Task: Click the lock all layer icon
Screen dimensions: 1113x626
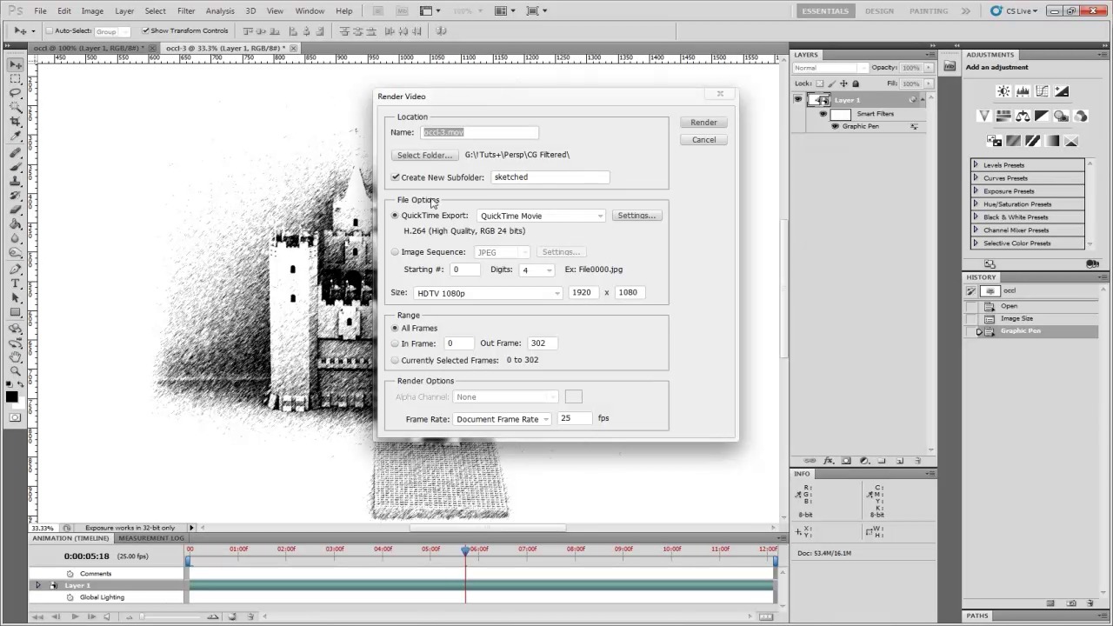Action: (856, 84)
